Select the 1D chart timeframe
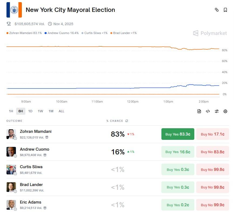The height and width of the screenshot is (213, 234). [30, 111]
